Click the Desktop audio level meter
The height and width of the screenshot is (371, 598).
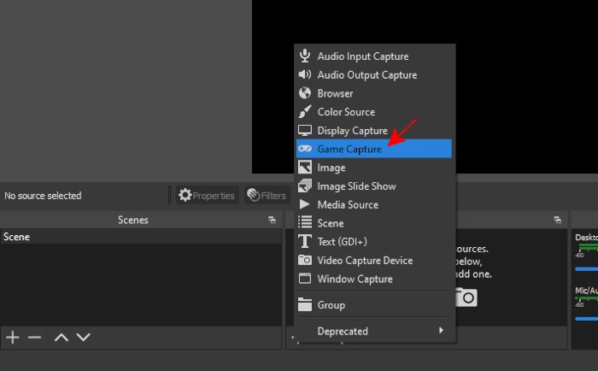tap(587, 248)
